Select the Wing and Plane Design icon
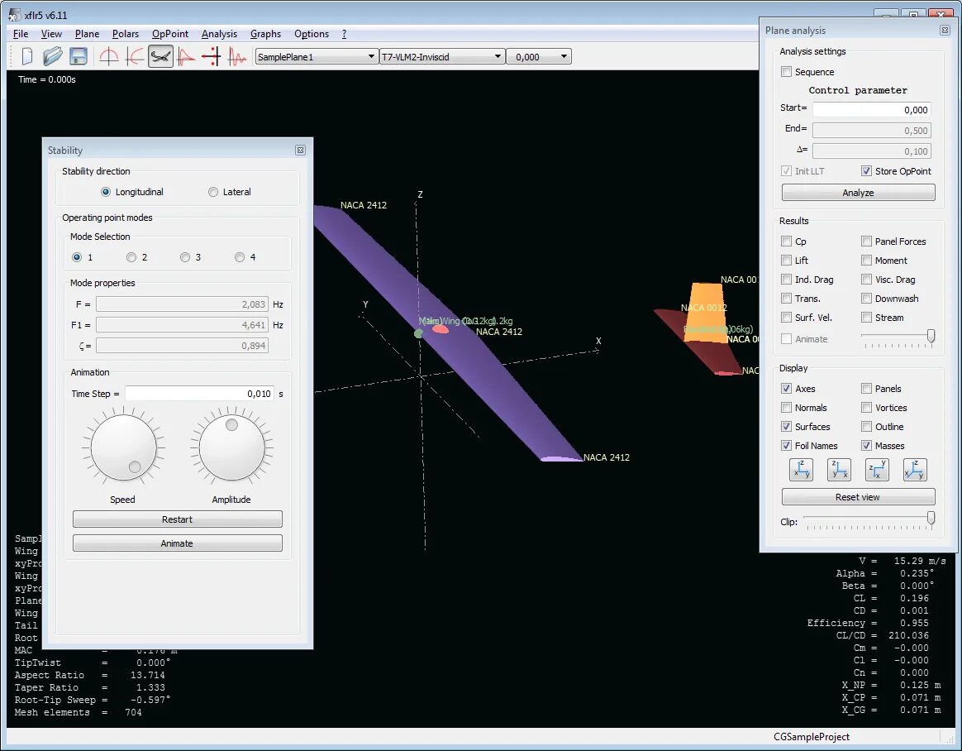This screenshot has width=962, height=751. [x=160, y=56]
